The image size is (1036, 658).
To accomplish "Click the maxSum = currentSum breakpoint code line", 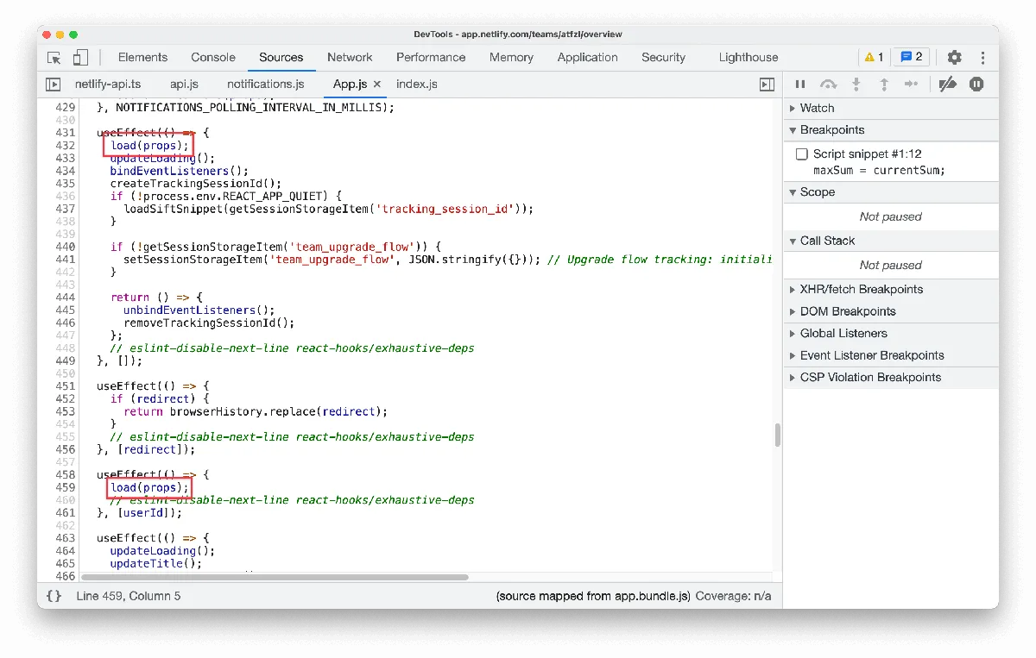I will (879, 170).
